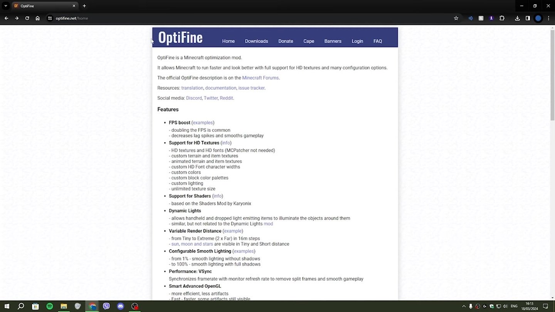Bookmark this page with the star icon
This screenshot has width=555, height=312.
coord(456,18)
